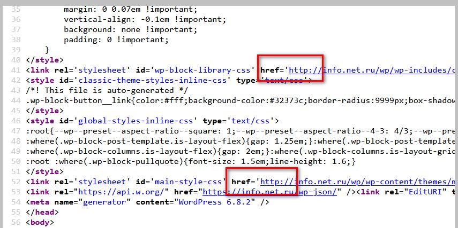Click line number 42
The height and width of the screenshot is (228, 458).
[x=16, y=81]
